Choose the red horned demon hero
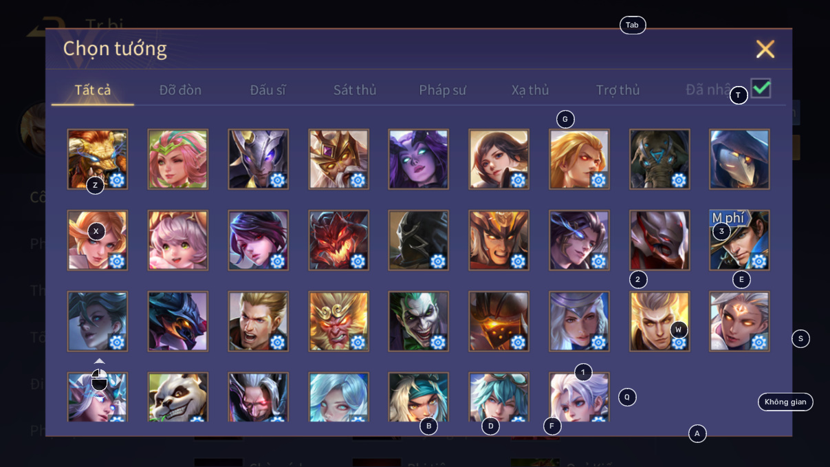The image size is (830, 467). [x=338, y=240]
